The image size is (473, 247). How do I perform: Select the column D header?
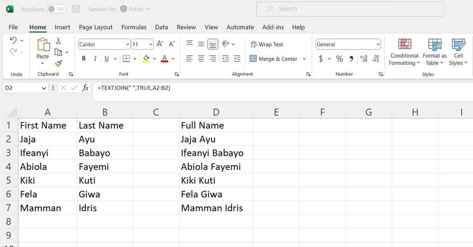(216, 112)
